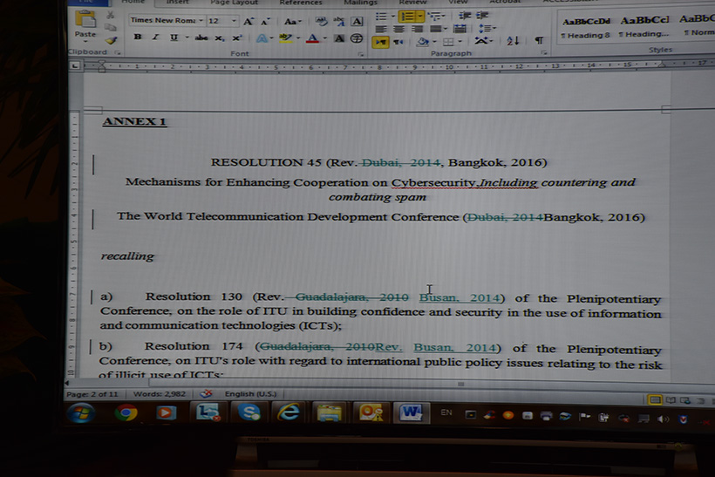Open the Line Spacing dropdown
Viewport: 715px width, 477px height.
(x=487, y=28)
